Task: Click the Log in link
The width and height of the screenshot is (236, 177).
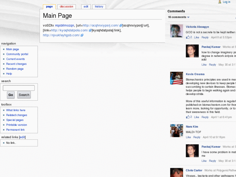Action: 227,2
